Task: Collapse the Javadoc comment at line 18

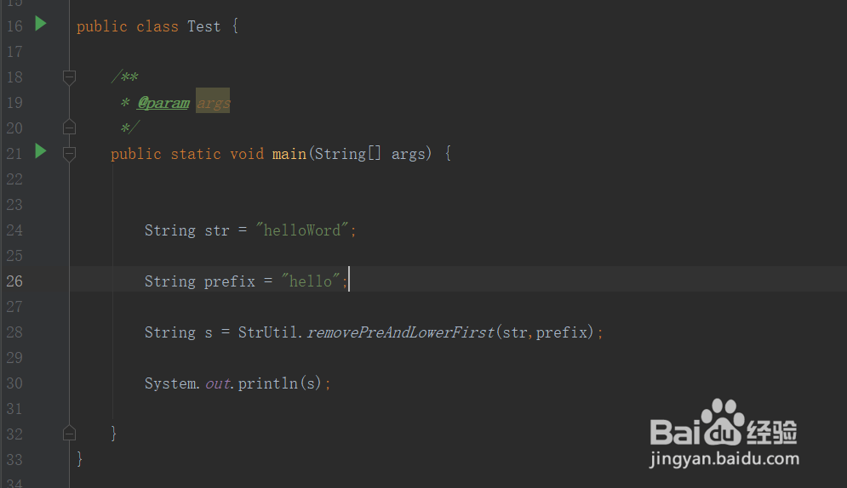Action: pyautogui.click(x=69, y=77)
